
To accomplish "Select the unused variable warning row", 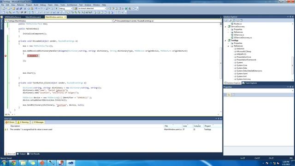I will tap(113, 130).
